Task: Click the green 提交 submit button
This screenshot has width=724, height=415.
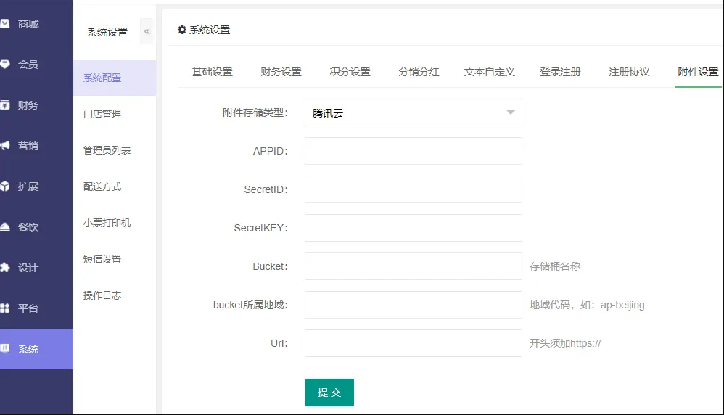Action: [x=329, y=393]
